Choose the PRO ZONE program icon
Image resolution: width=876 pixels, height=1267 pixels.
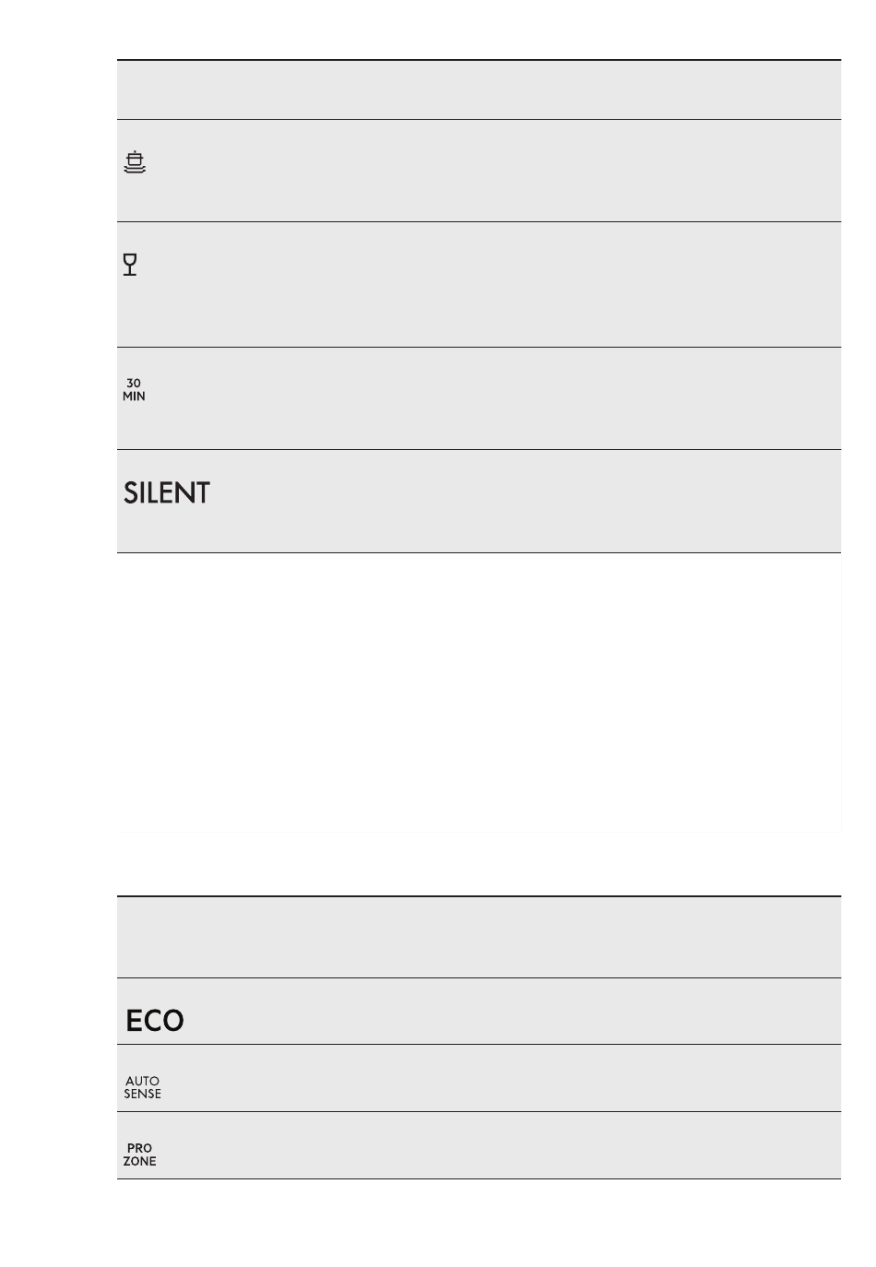pyautogui.click(x=139, y=1155)
